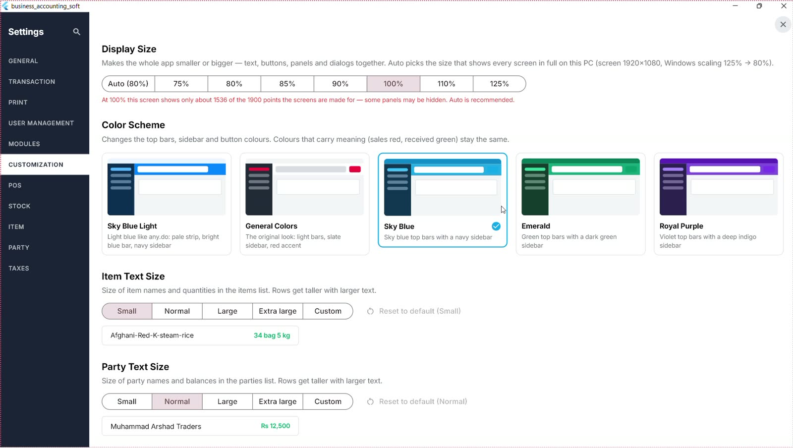793x448 pixels.
Task: Apply the Emerald color scheme
Action: pyautogui.click(x=580, y=204)
